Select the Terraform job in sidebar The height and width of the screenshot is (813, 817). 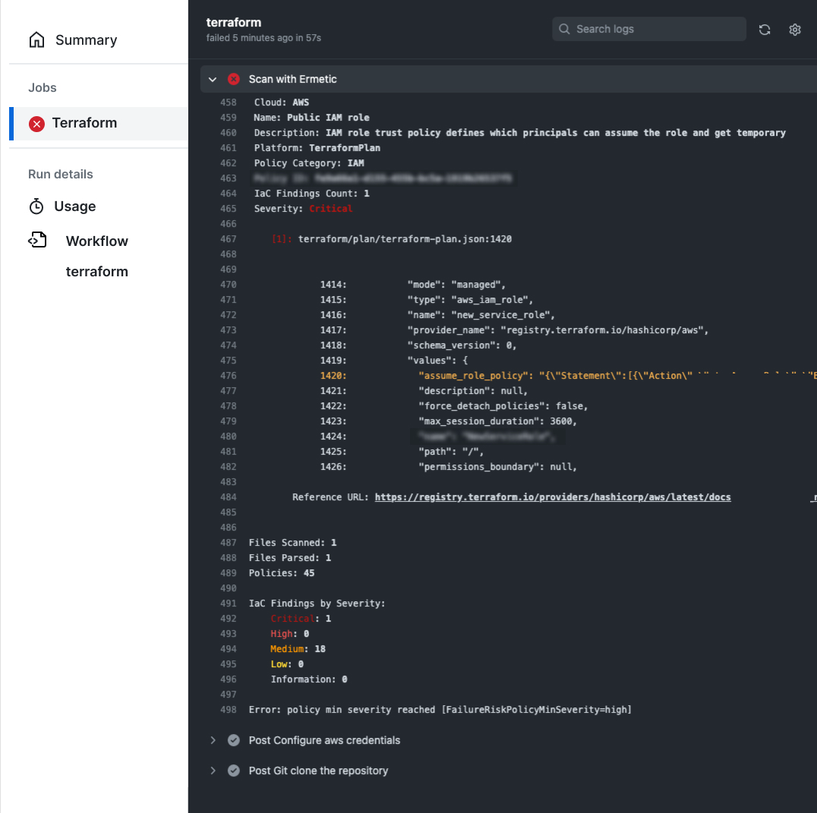point(84,123)
